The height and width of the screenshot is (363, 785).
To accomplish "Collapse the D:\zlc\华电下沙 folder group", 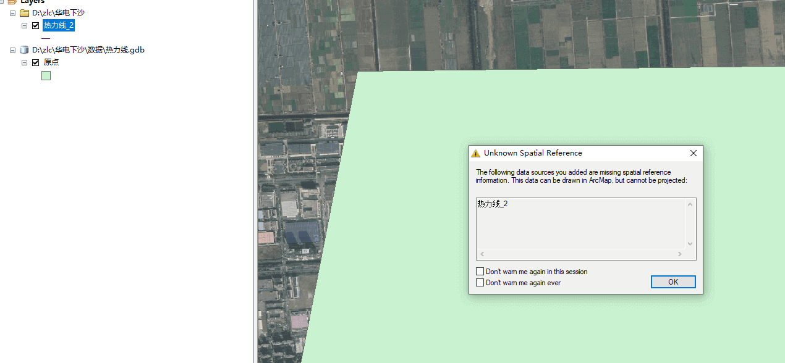I will pyautogui.click(x=12, y=13).
